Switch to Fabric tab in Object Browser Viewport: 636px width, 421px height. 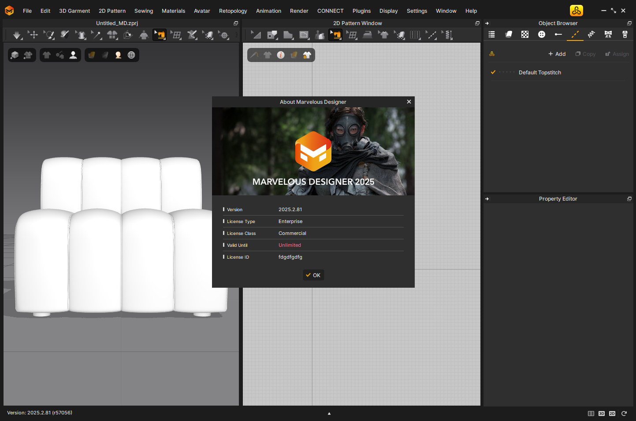click(x=509, y=34)
